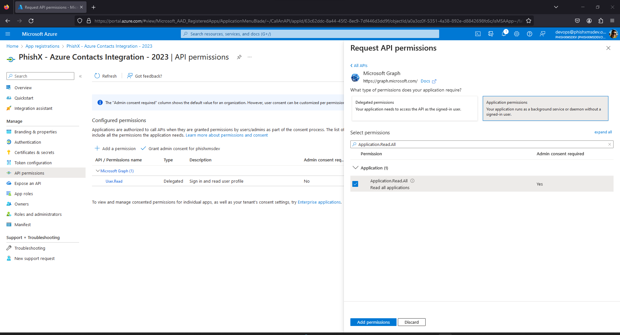Screen dimensions: 620x335
Task: Open Integration assistant
Action: click(x=33, y=108)
